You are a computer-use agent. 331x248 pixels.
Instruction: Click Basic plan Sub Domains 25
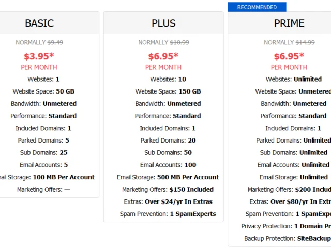pos(43,153)
